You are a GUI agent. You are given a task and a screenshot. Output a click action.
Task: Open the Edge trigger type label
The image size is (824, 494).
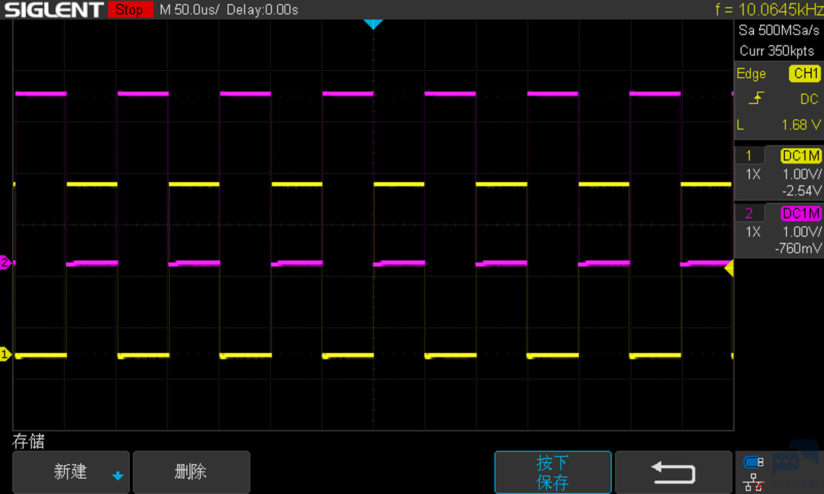coord(751,74)
